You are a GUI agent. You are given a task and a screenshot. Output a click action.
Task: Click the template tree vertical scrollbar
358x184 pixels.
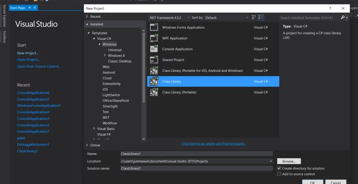(144, 67)
